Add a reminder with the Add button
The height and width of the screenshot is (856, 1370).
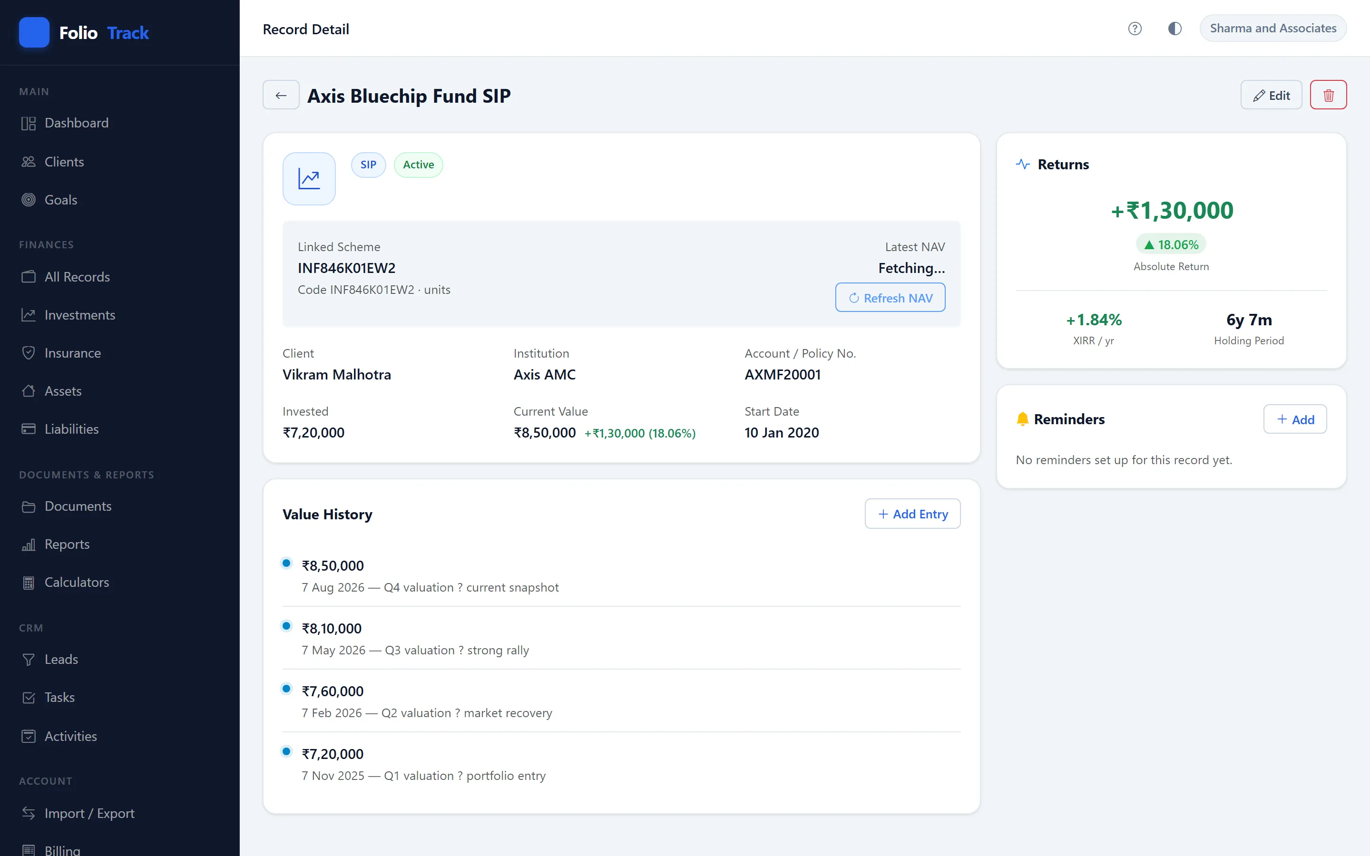1295,419
